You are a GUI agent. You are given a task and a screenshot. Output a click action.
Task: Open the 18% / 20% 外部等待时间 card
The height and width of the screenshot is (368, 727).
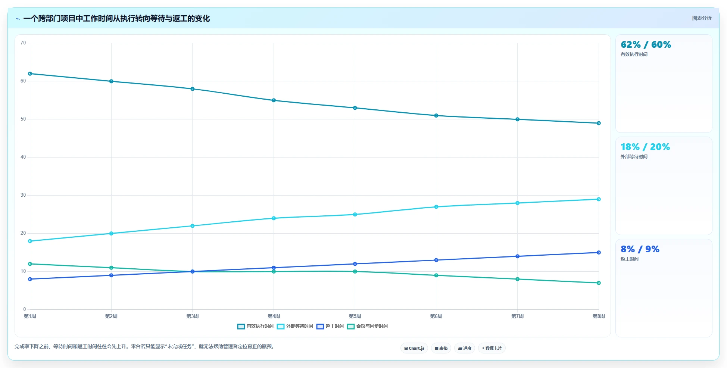664,186
